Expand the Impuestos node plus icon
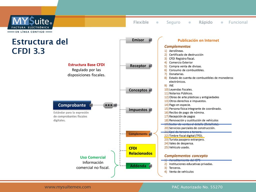 tap(150, 110)
